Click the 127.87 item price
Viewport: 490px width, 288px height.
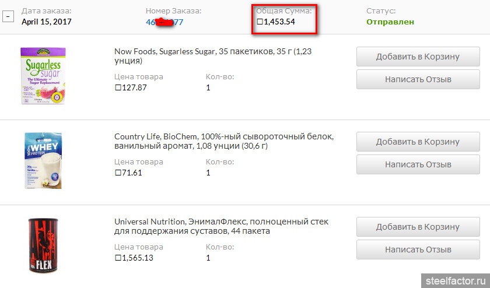point(131,88)
